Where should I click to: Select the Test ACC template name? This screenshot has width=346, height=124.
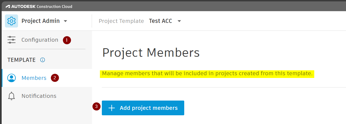pos(160,21)
